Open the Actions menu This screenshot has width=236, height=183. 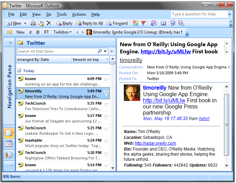click(x=79, y=14)
